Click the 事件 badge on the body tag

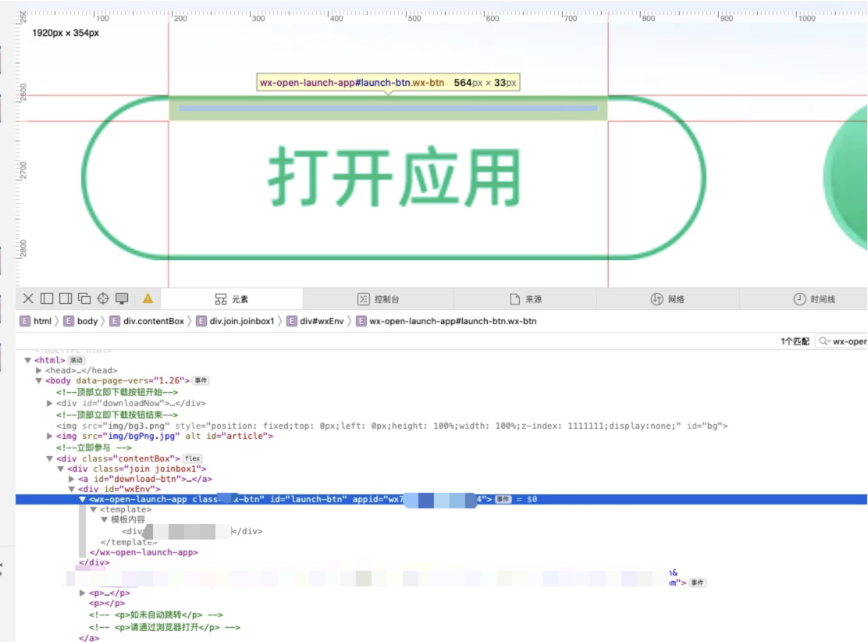(201, 380)
